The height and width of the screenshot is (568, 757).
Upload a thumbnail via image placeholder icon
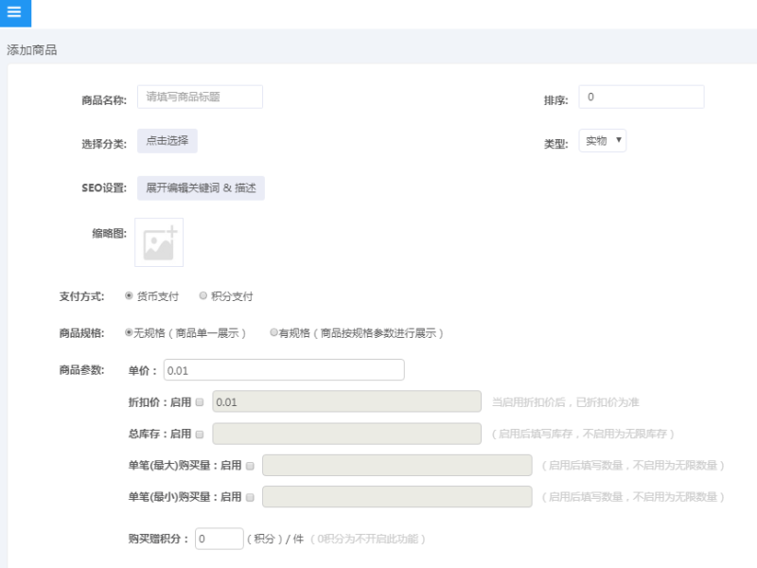(159, 242)
